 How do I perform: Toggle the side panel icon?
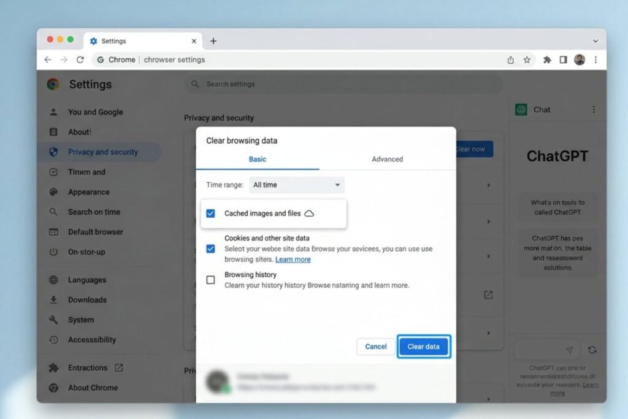[x=563, y=60]
